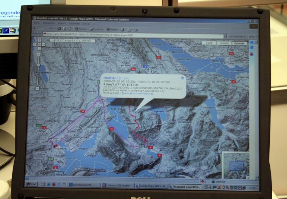Click the Print icon in toolbar
287x199 pixels.
(x=136, y=30)
